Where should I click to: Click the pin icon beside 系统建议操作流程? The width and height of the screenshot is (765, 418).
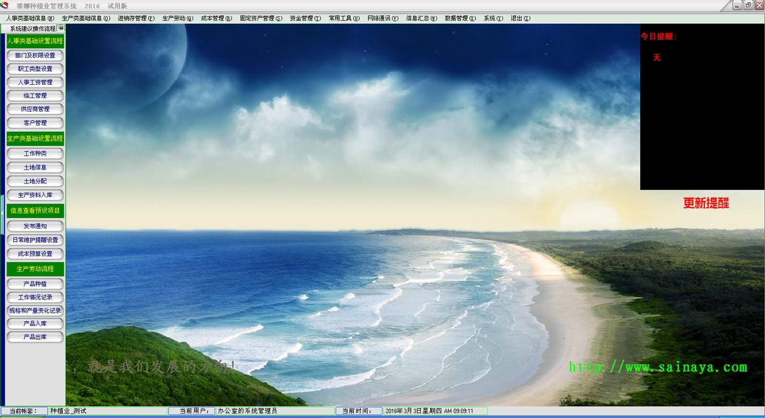tap(61, 28)
